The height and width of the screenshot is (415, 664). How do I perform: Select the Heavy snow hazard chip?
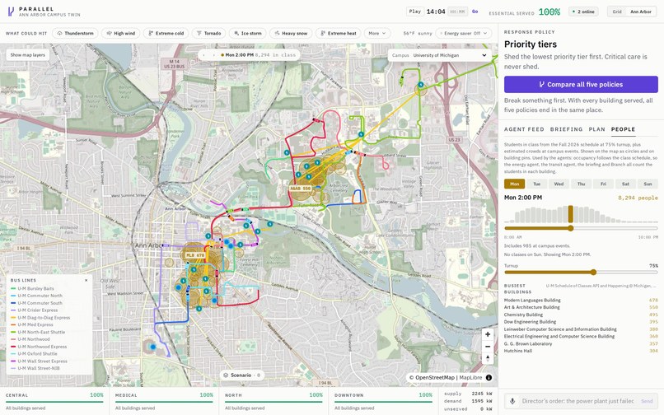click(291, 33)
